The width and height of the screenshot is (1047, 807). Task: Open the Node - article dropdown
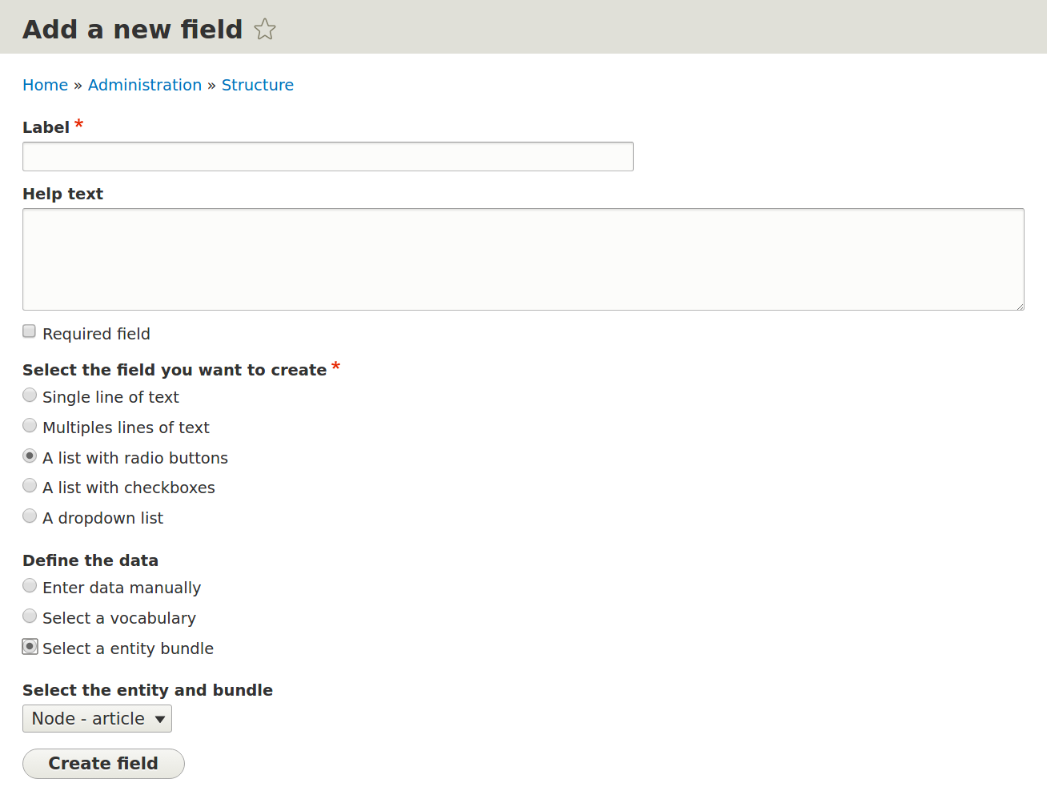tap(97, 719)
